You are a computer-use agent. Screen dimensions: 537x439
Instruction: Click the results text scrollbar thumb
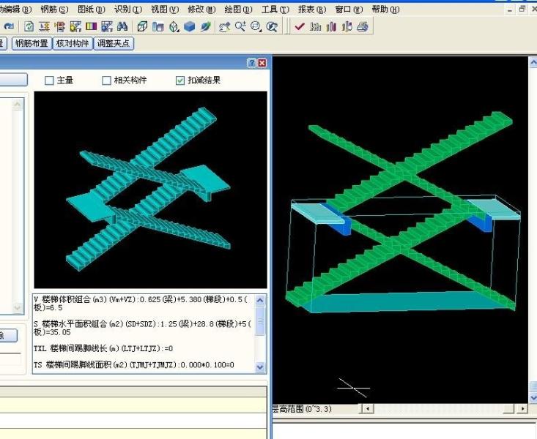260,321
